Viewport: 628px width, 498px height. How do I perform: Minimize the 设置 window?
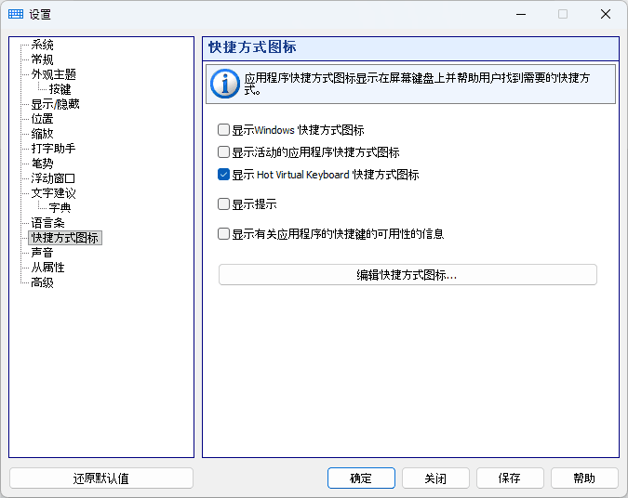(521, 14)
